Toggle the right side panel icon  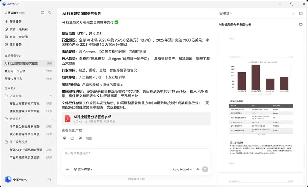pyautogui.click(x=301, y=13)
